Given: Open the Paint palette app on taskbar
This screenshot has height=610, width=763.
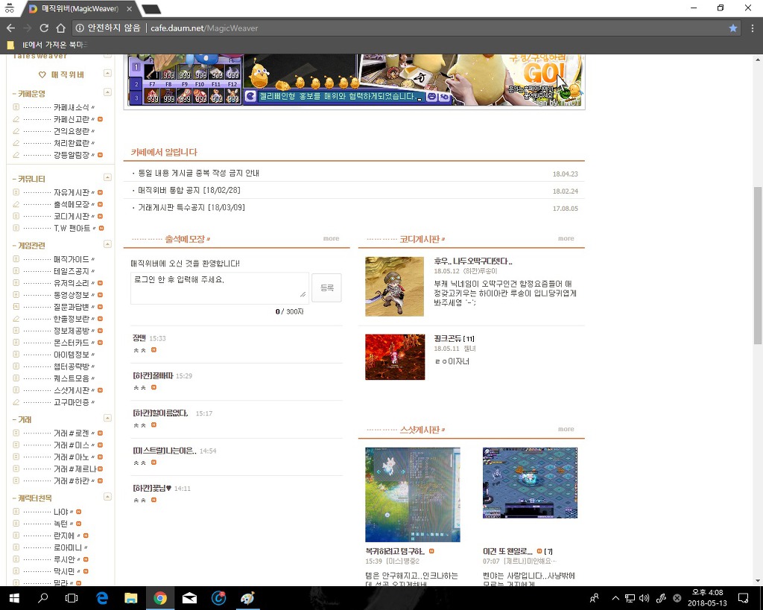Looking at the screenshot, I should (x=247, y=598).
